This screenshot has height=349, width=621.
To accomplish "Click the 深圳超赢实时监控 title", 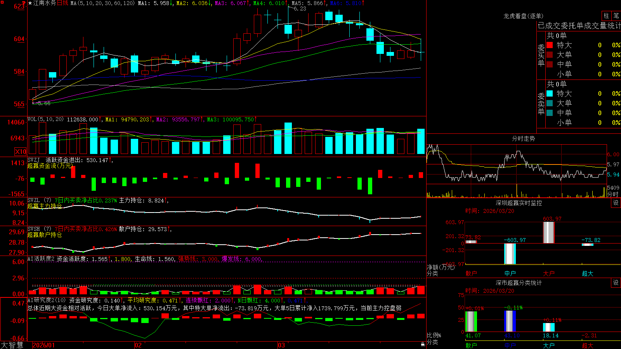I will 519,203.
